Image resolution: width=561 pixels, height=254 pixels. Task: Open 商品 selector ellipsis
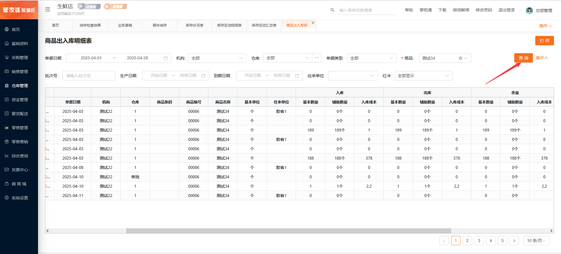(x=466, y=58)
